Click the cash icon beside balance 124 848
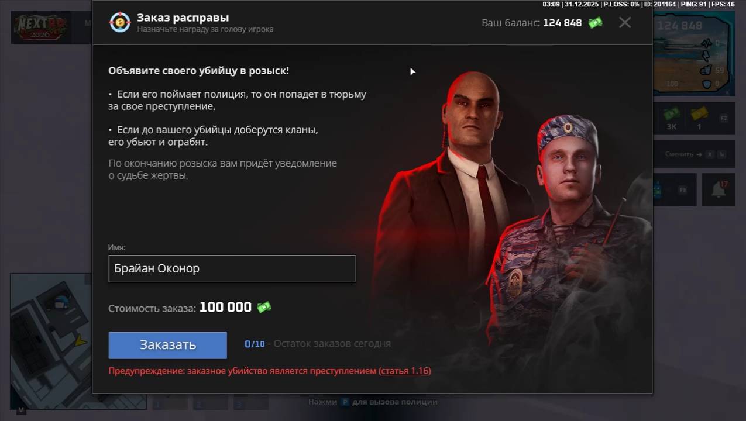This screenshot has height=421, width=746. [x=595, y=23]
